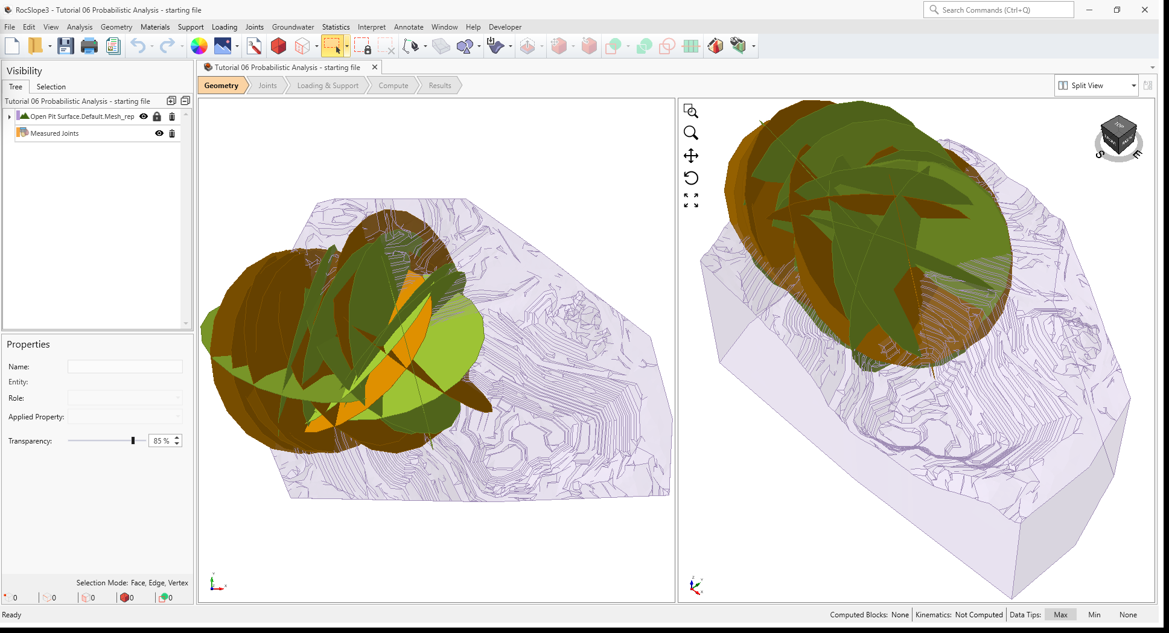Undo the last action

138,46
